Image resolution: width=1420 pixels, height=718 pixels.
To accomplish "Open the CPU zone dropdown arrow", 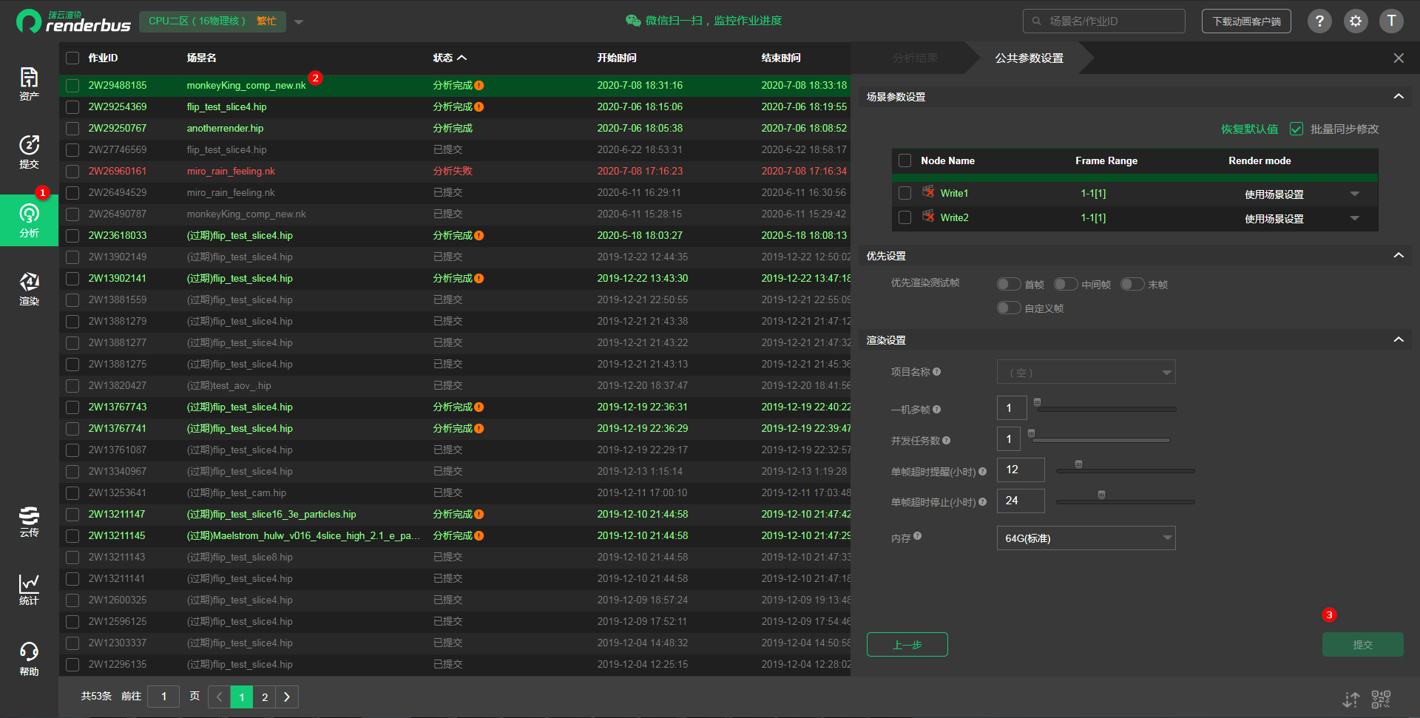I will [x=299, y=21].
